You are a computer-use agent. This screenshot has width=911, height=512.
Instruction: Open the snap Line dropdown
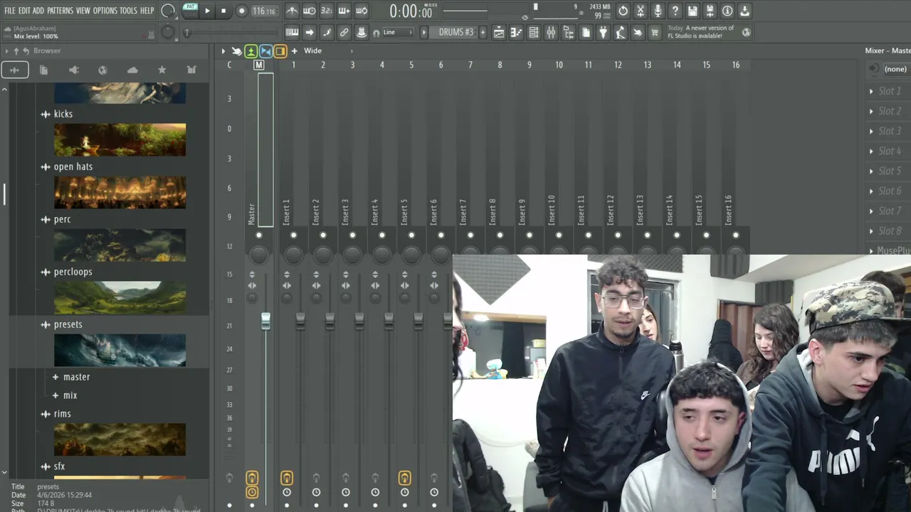point(398,32)
